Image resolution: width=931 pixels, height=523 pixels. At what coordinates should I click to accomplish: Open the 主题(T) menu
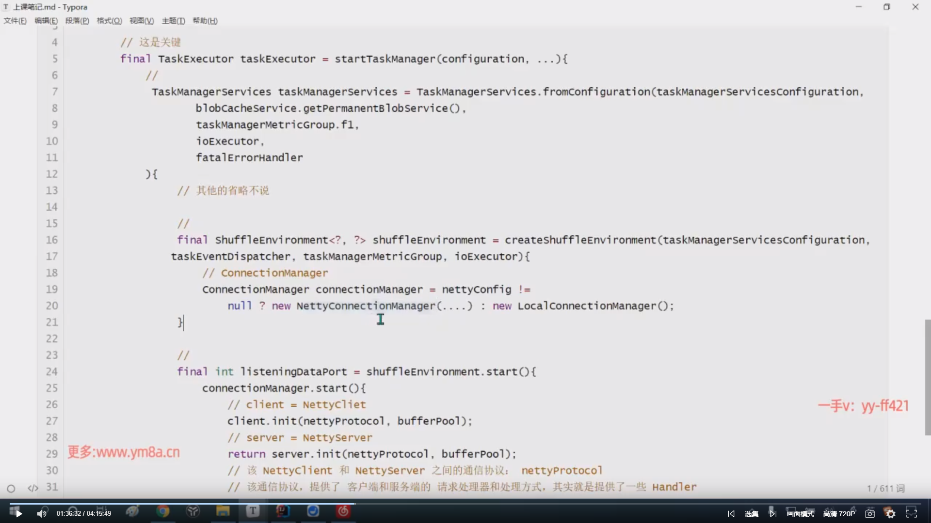pos(173,21)
